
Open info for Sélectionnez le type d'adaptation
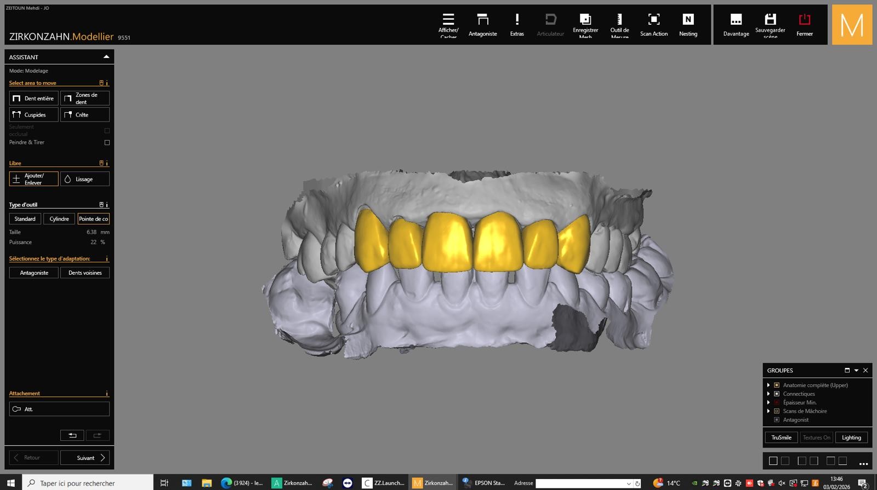[107, 259]
